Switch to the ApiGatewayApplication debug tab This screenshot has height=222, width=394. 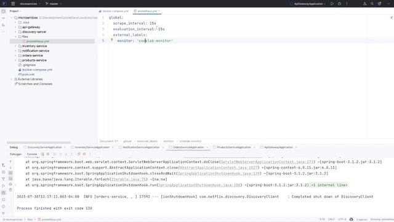point(278,147)
